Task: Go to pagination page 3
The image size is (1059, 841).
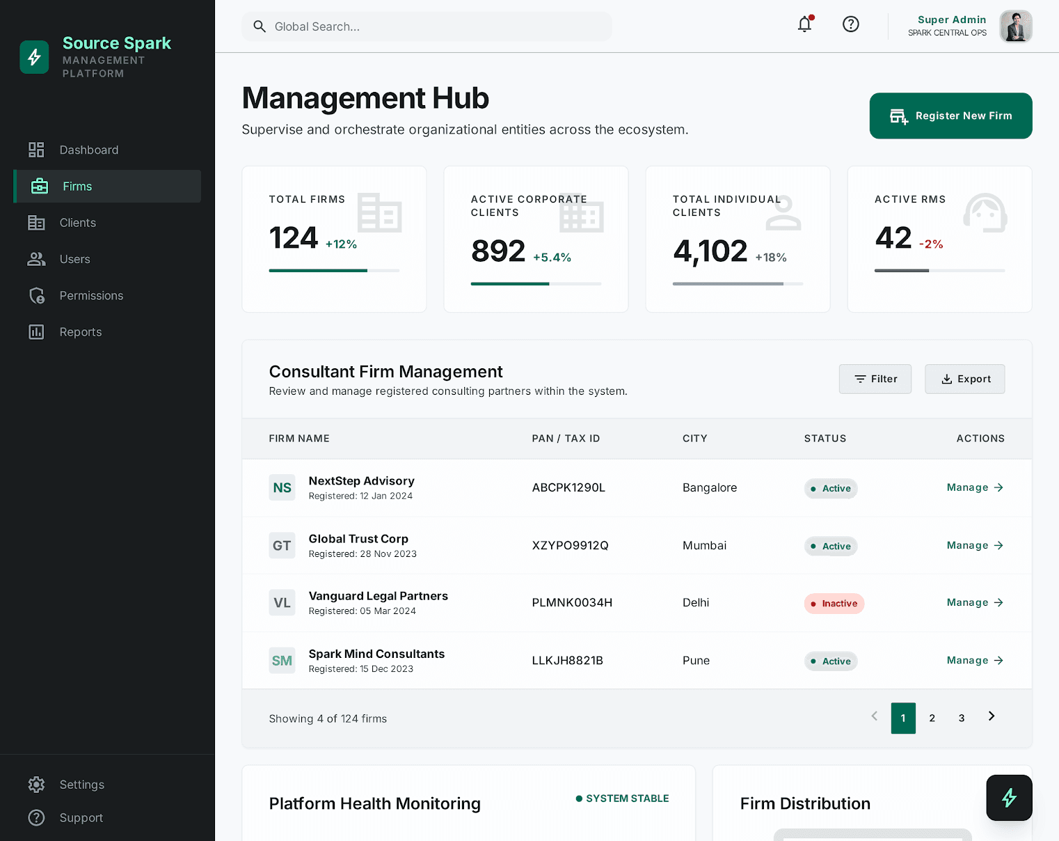Action: (x=962, y=718)
